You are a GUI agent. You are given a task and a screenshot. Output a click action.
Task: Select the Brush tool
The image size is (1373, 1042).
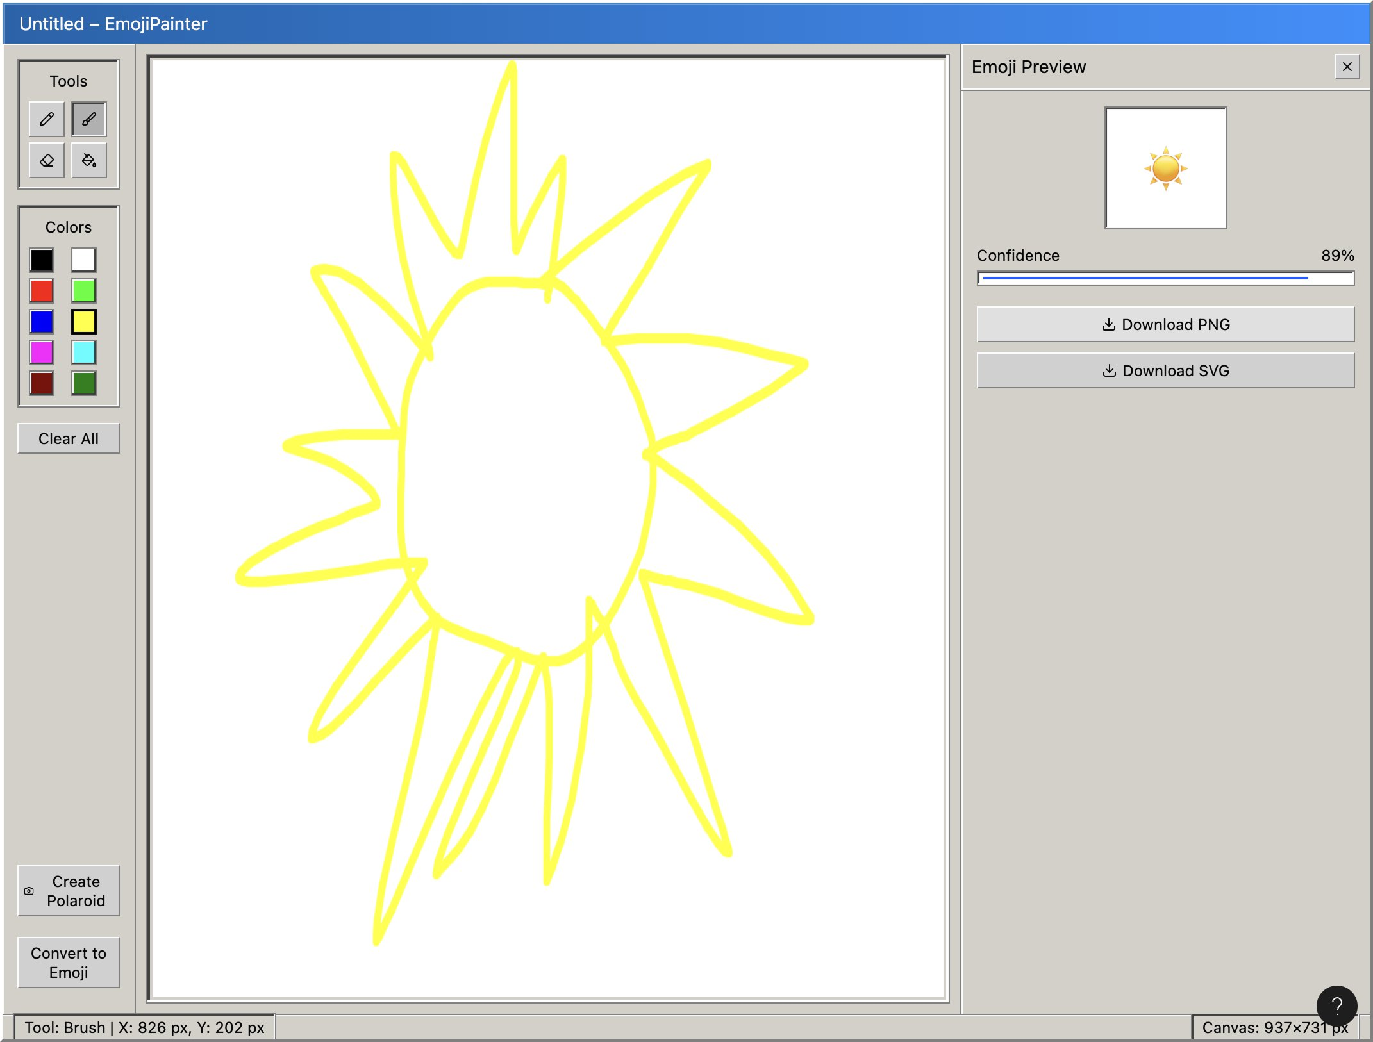point(88,119)
